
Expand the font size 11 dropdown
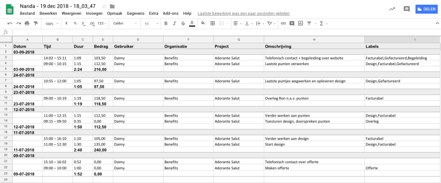coord(150,24)
